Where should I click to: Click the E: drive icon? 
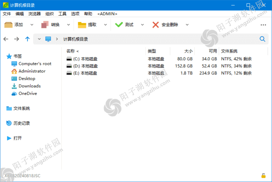(x=69, y=73)
